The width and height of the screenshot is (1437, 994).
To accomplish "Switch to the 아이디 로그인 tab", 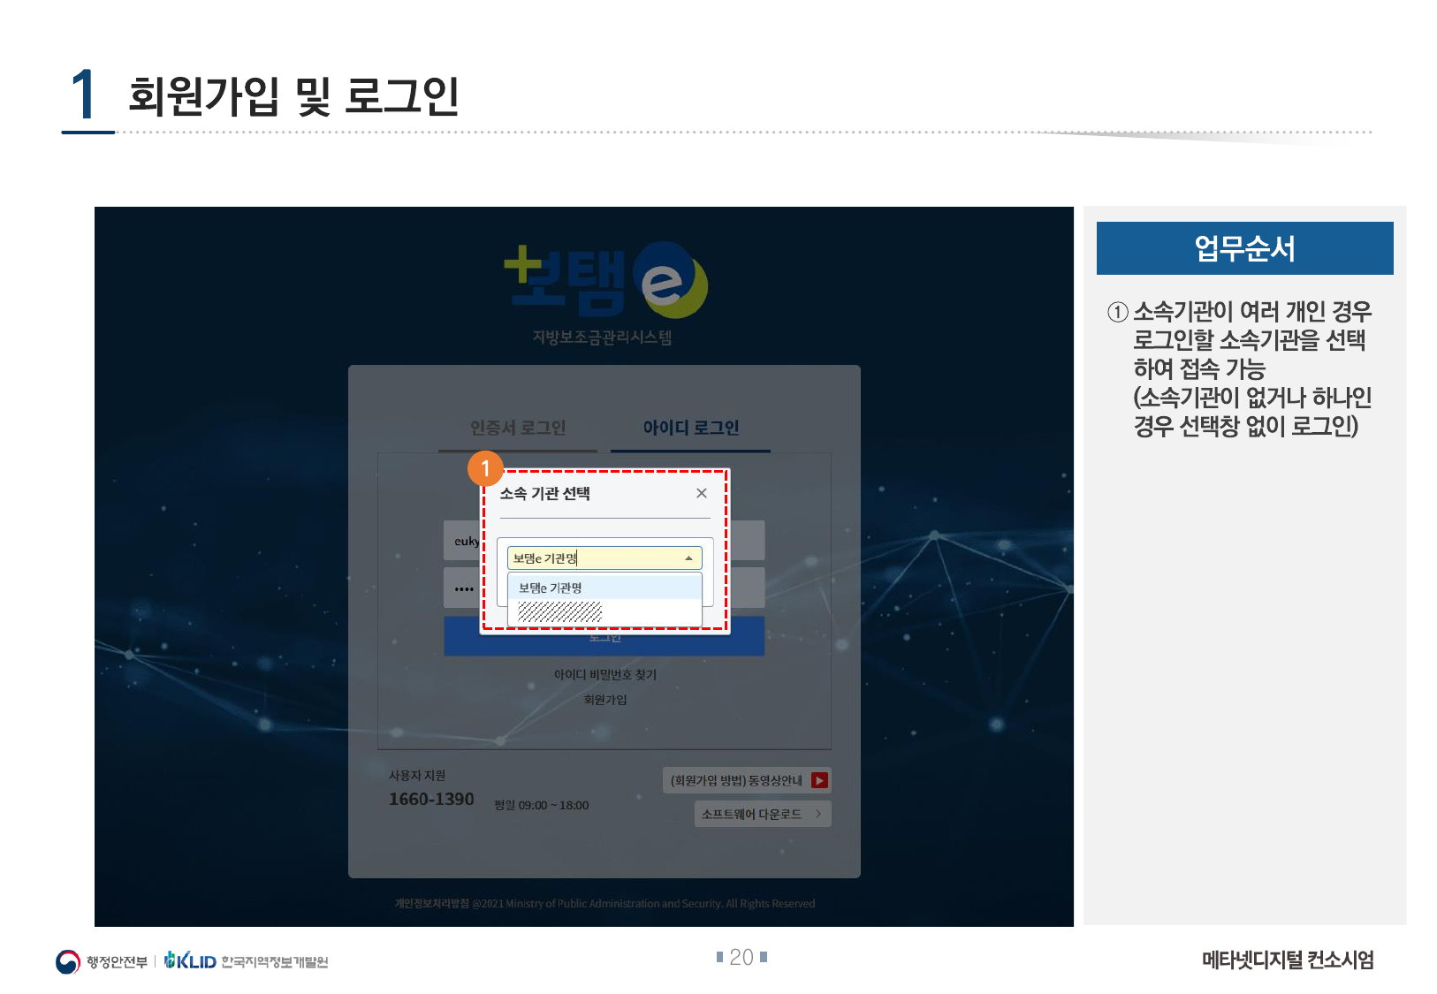I will click(690, 429).
